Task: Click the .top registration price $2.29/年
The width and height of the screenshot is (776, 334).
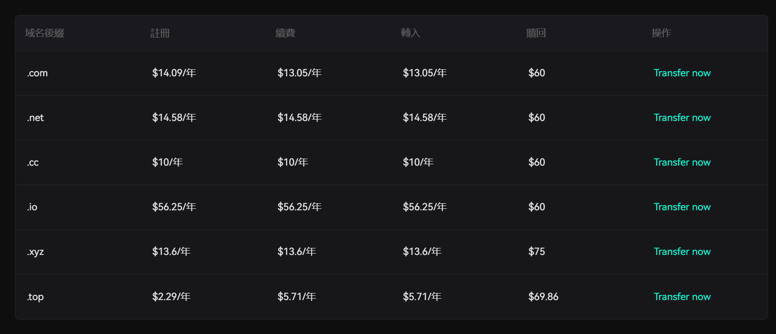Action: 171,297
